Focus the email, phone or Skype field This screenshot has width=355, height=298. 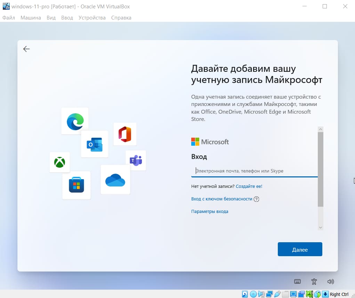point(255,171)
